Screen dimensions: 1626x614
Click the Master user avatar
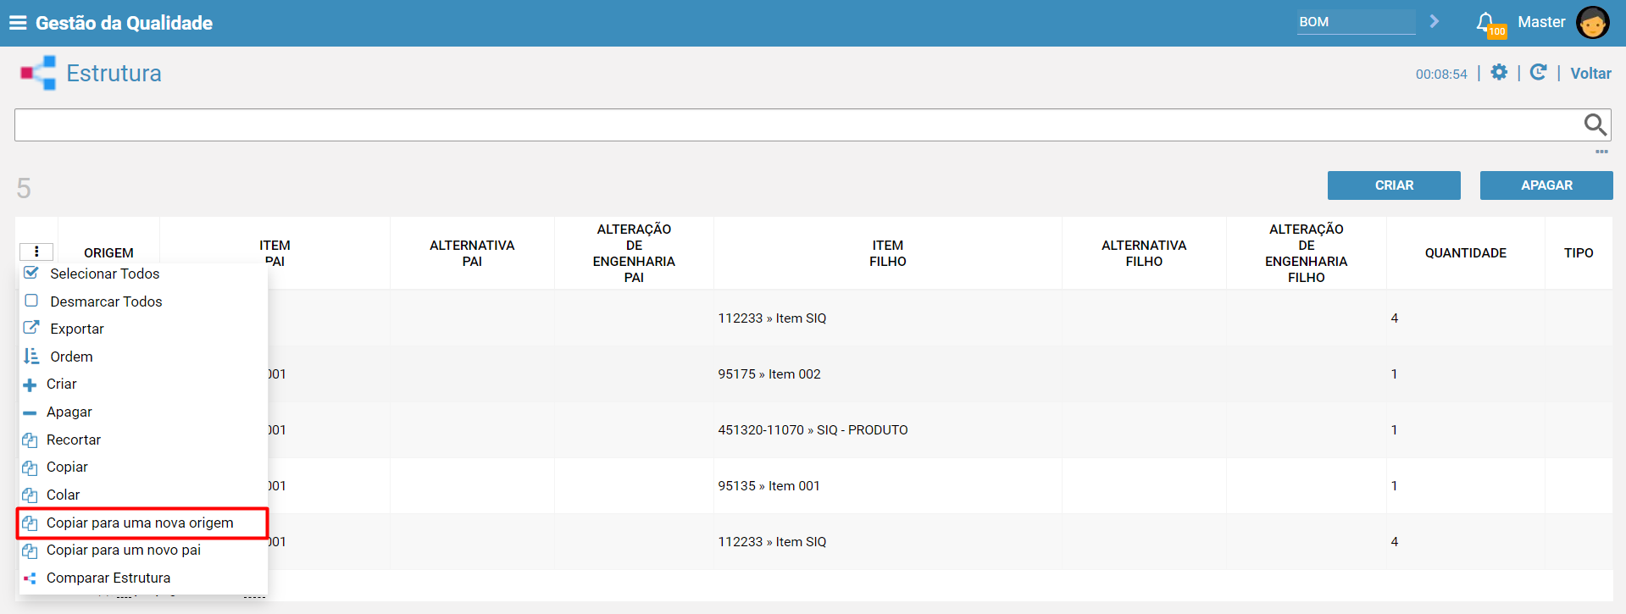[1592, 23]
